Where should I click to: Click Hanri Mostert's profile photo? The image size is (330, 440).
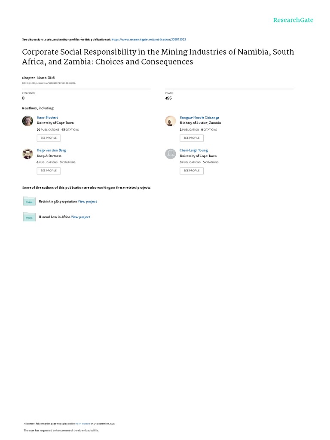tap(27, 121)
